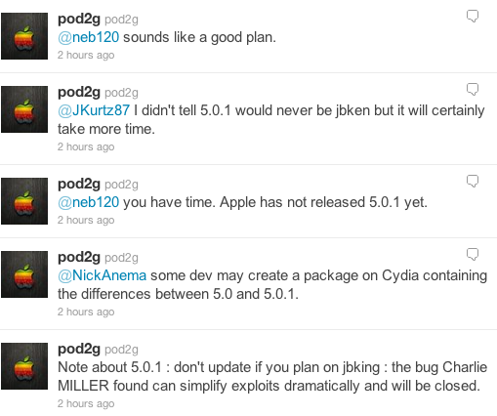Click gray pod2g handle on the Charlie MILLER tweet
The image size is (497, 416).
point(121,350)
